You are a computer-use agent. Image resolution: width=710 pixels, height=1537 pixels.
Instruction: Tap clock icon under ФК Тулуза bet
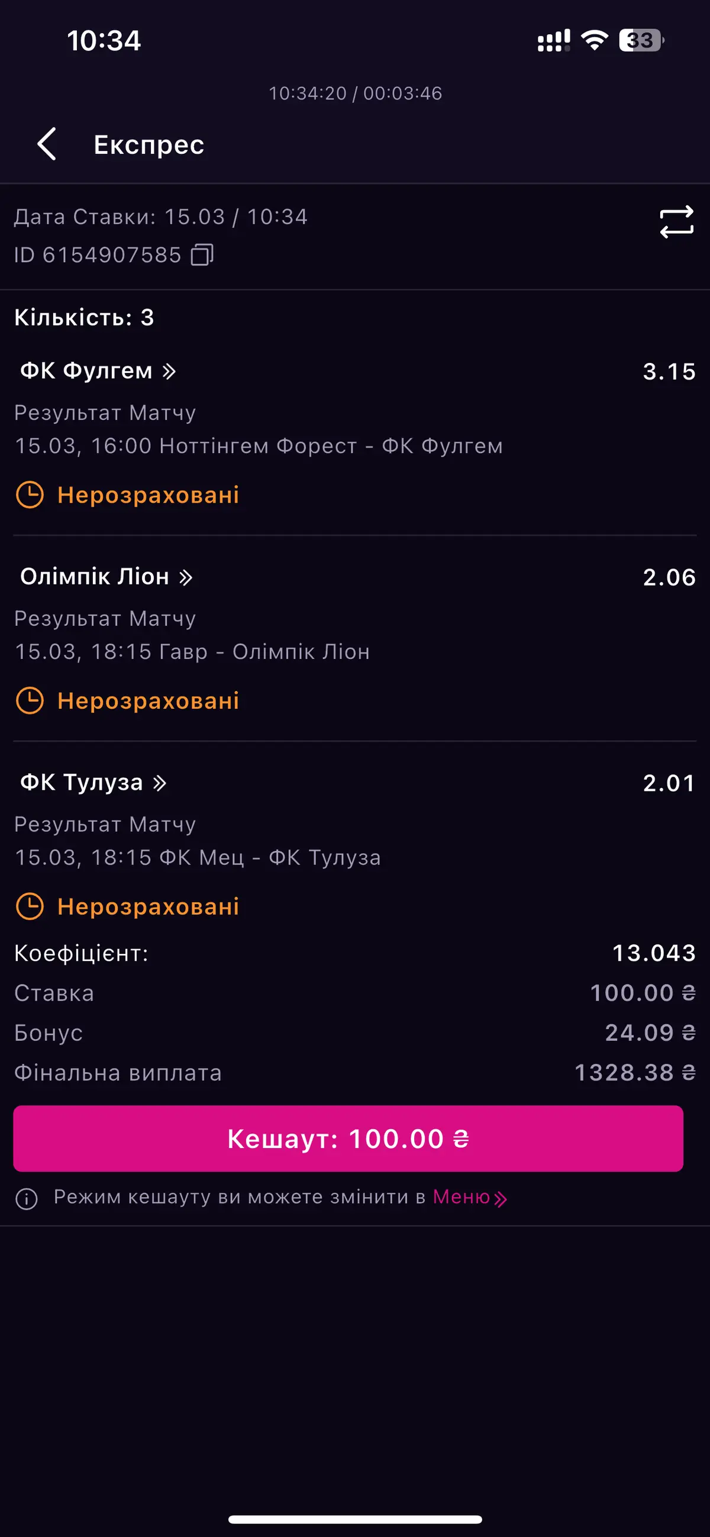tap(30, 906)
